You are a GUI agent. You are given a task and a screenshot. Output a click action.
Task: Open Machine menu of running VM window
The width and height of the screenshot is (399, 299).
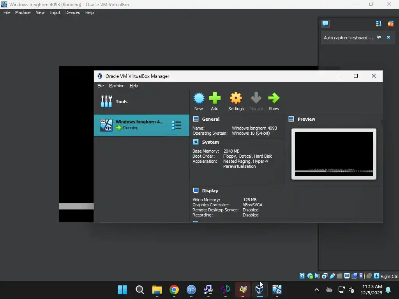pos(23,12)
